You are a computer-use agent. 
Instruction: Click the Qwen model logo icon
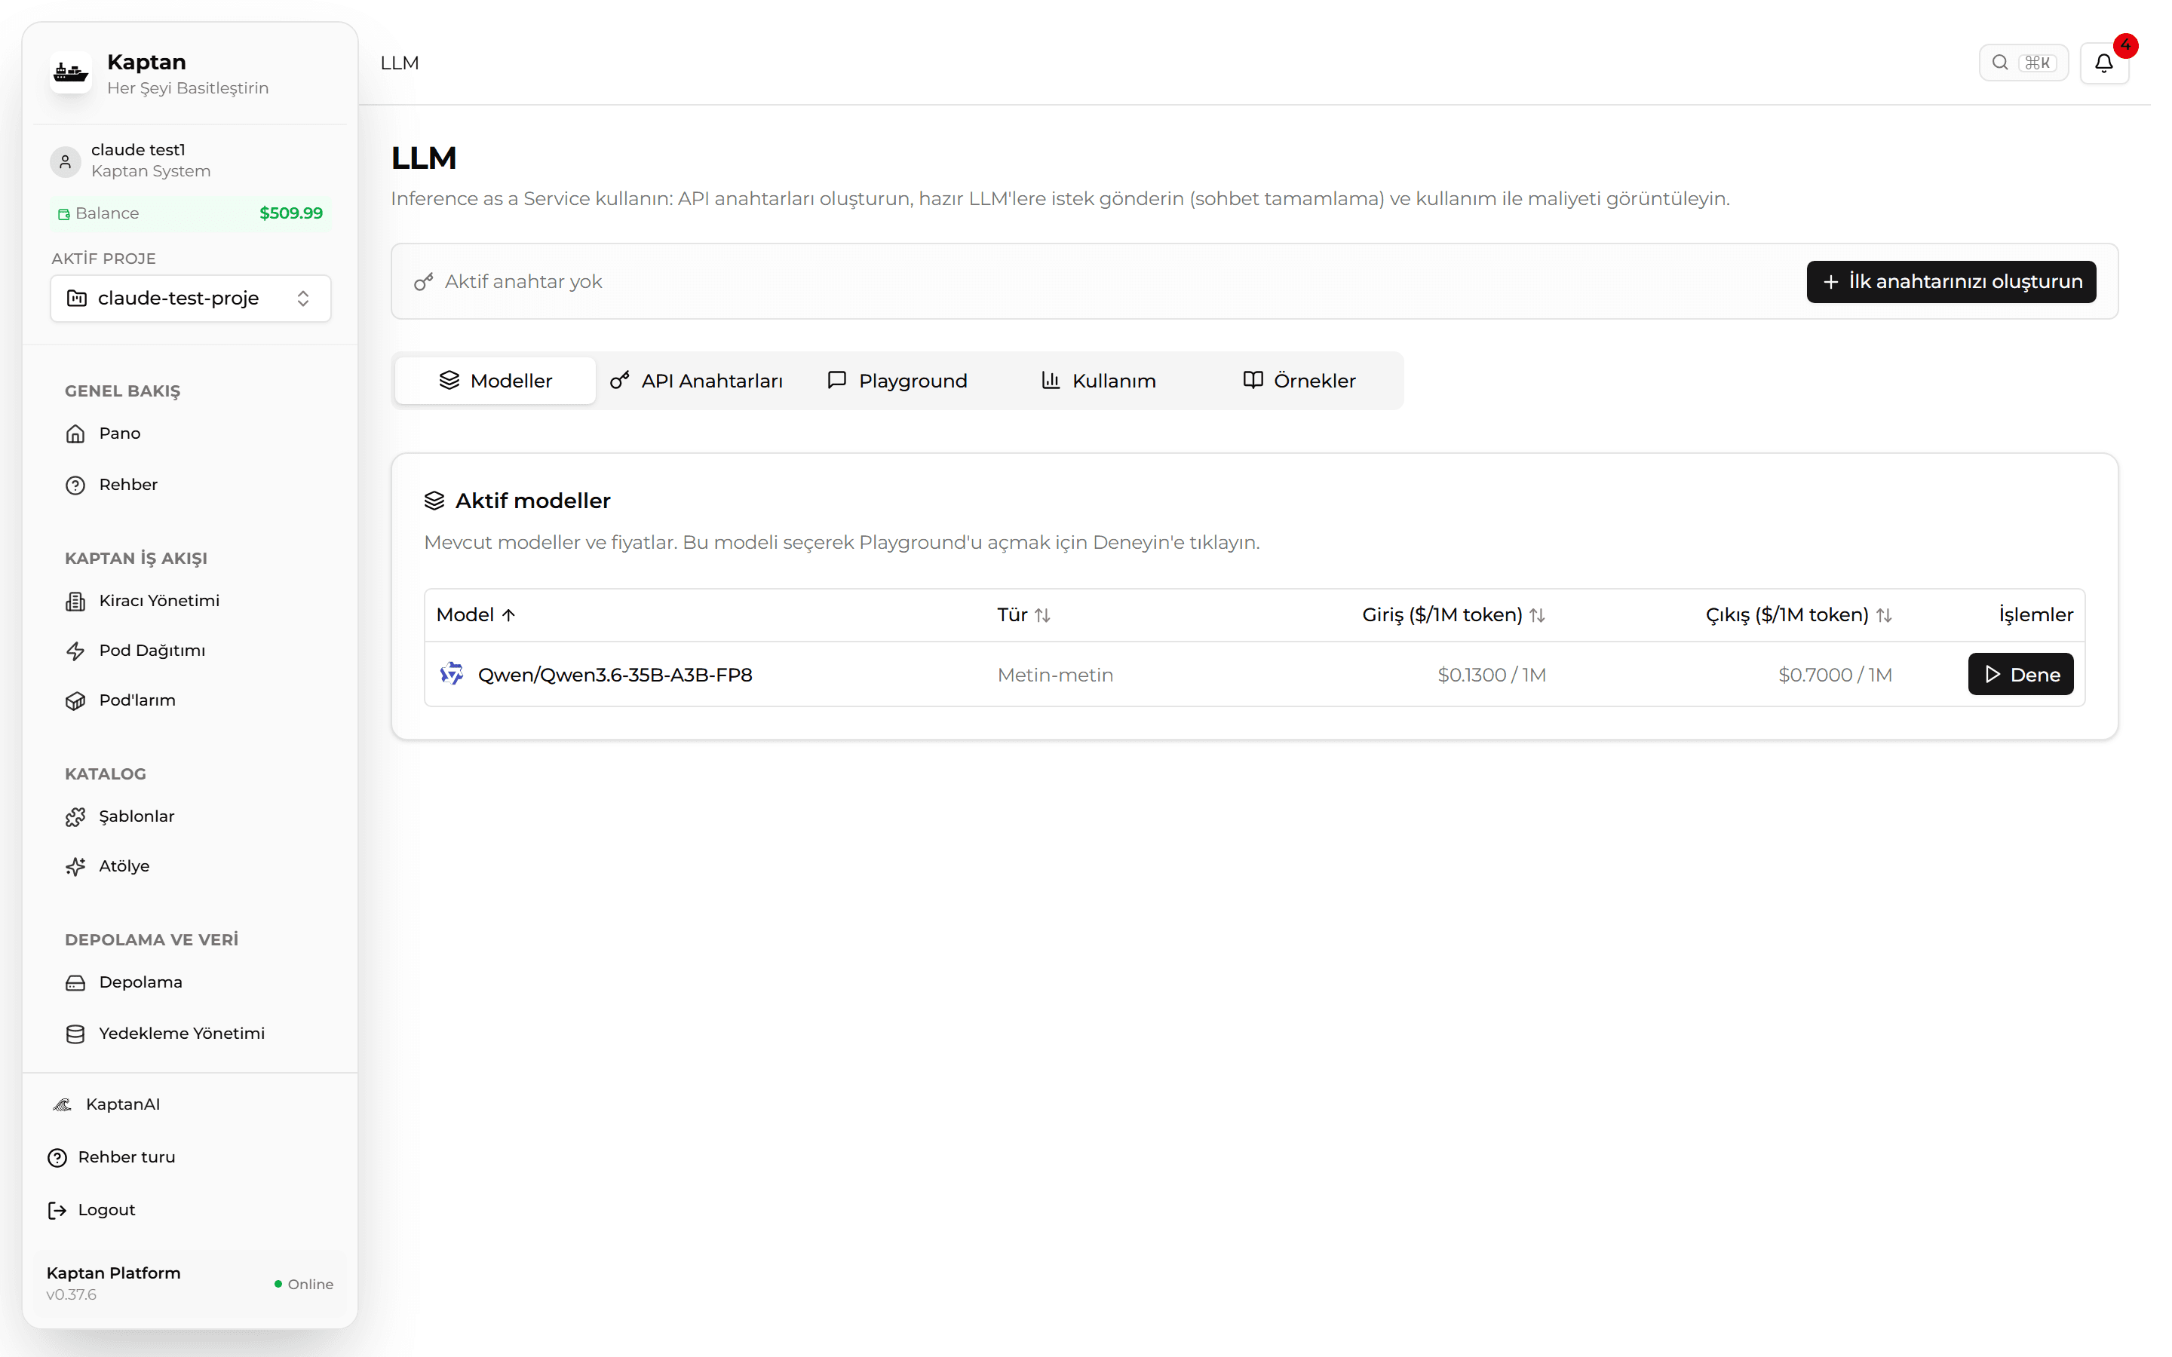tap(452, 674)
